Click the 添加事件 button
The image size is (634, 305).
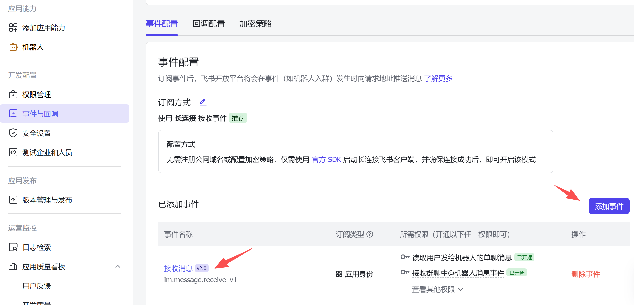609,206
